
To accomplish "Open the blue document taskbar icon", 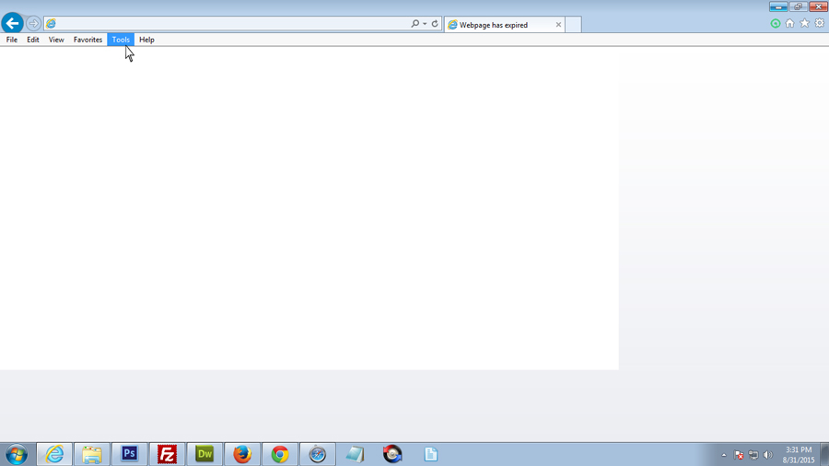I will pos(430,454).
